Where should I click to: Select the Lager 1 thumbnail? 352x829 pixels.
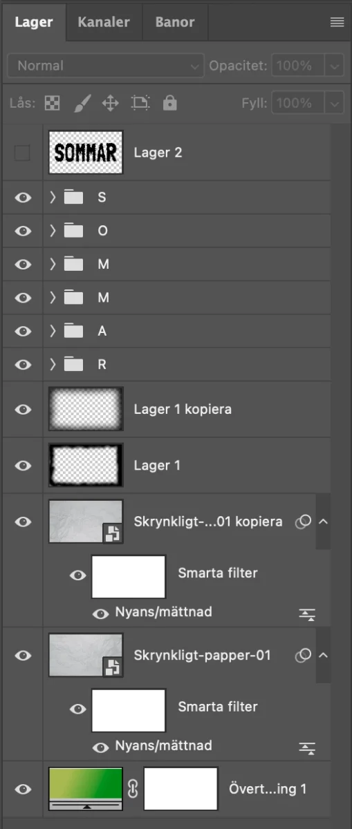point(86,465)
